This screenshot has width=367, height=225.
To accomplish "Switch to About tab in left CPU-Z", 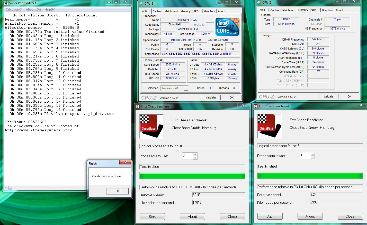I will [x=222, y=11].
